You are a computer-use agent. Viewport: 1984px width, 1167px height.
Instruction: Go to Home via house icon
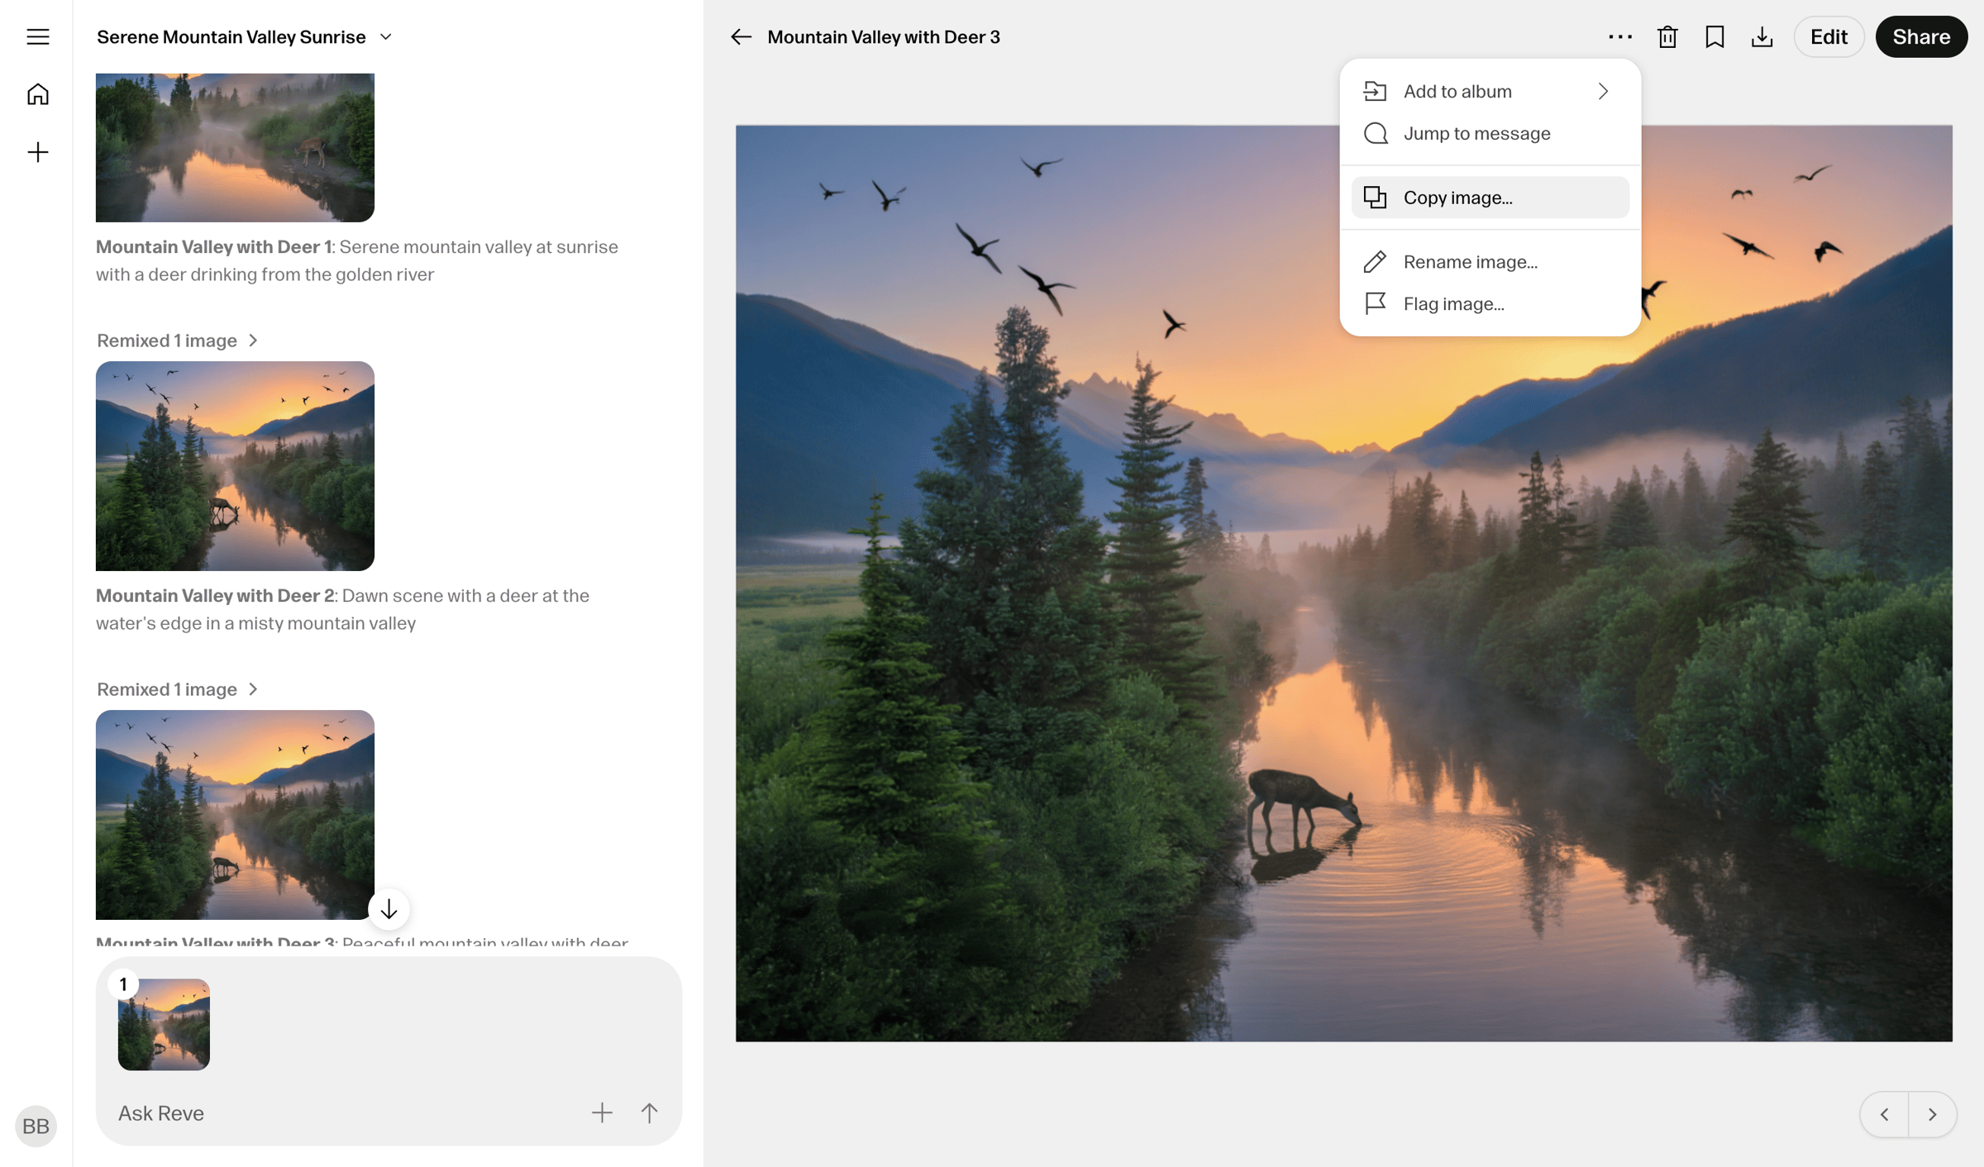[x=37, y=94]
